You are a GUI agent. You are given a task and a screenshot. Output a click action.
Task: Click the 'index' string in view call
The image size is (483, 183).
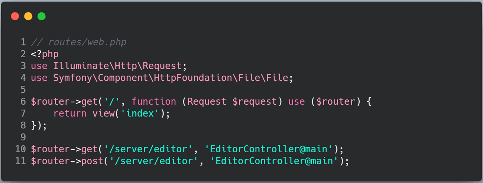coord(140,113)
